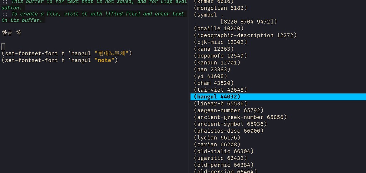Place cursor on kana 12363 line
Image resolution: width=366 pixels, height=173 pixels.
point(214,49)
